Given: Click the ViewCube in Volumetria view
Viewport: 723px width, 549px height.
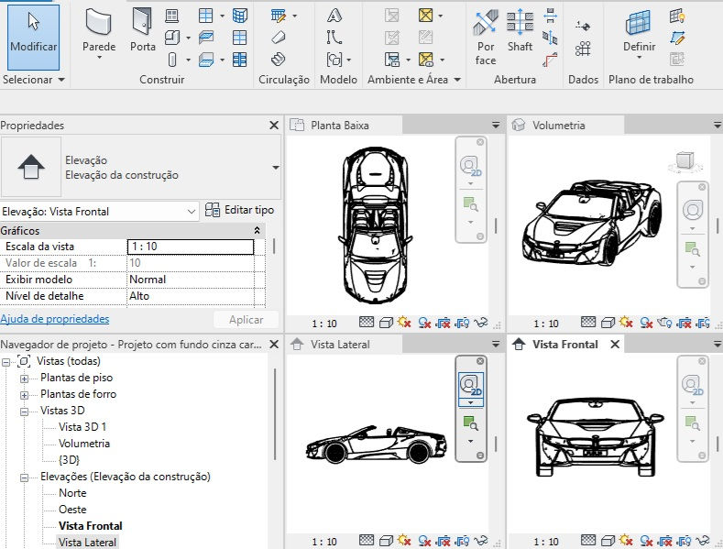Looking at the screenshot, I should [685, 161].
